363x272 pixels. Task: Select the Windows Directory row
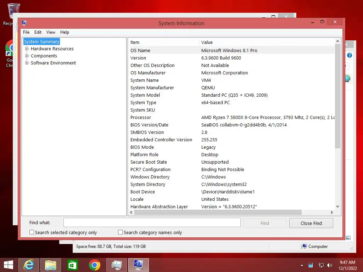click(231, 177)
